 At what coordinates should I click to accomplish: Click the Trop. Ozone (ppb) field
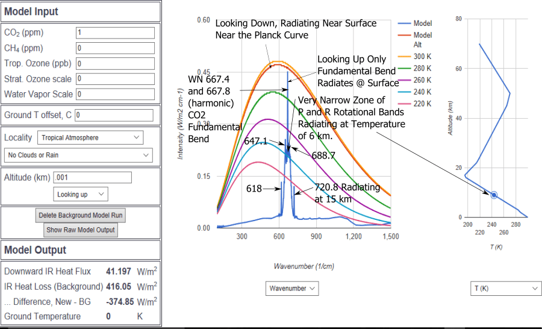(x=115, y=63)
